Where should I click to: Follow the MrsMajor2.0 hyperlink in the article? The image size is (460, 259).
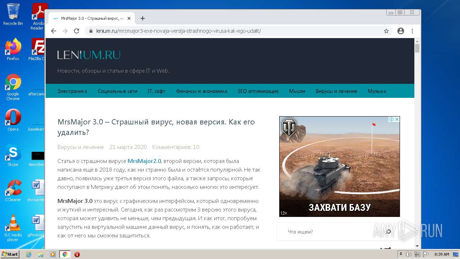click(144, 161)
